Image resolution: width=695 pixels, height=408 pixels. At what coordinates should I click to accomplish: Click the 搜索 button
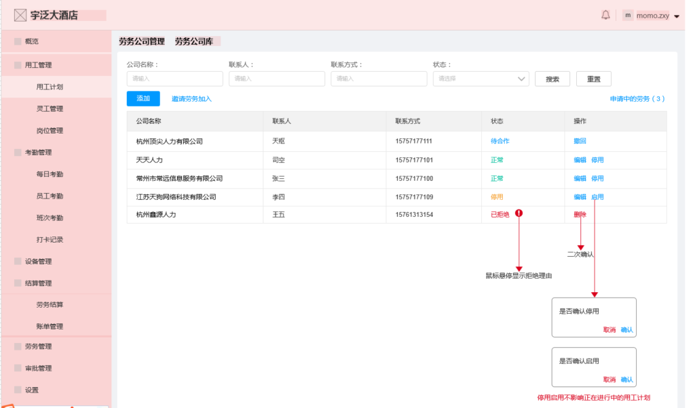click(x=552, y=79)
